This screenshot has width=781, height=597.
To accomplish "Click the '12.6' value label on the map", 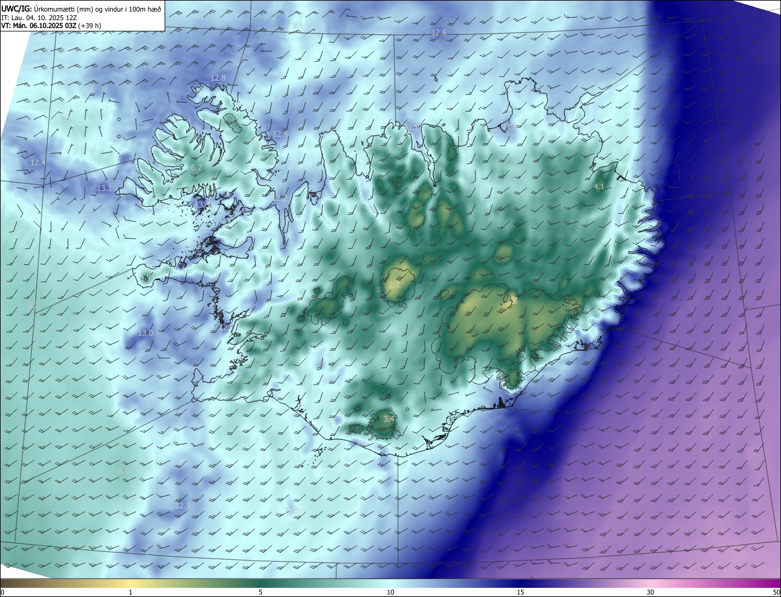I will pyautogui.click(x=439, y=32).
